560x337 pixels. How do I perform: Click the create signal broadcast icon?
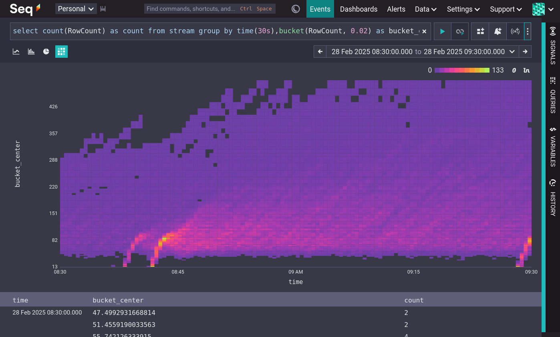516,31
